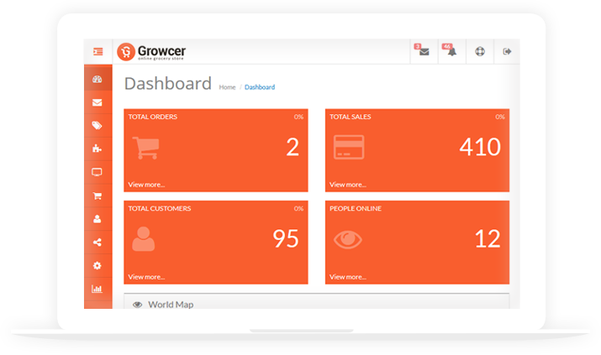Screen dimensions: 601x355
Task: Open the monitor icon in sidebar
Action: point(98,172)
